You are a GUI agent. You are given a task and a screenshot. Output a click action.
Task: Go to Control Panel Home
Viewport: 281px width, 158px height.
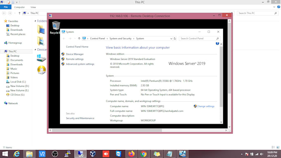click(77, 47)
